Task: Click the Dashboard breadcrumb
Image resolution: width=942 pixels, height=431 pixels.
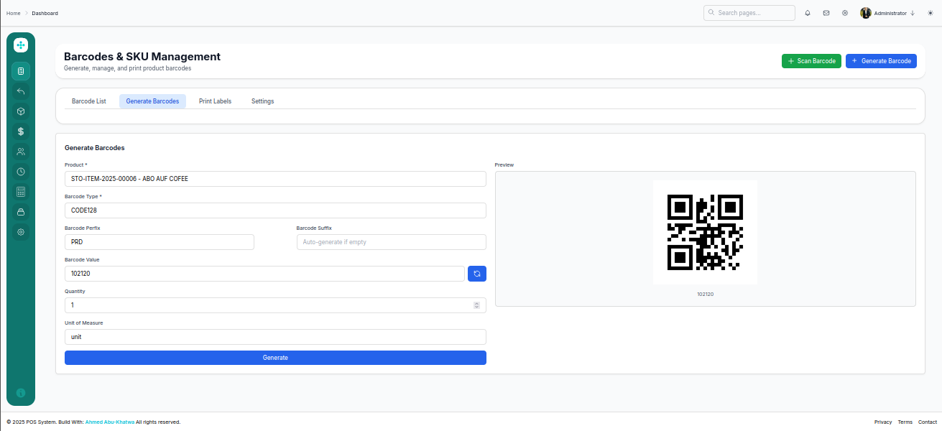Action: pyautogui.click(x=45, y=13)
